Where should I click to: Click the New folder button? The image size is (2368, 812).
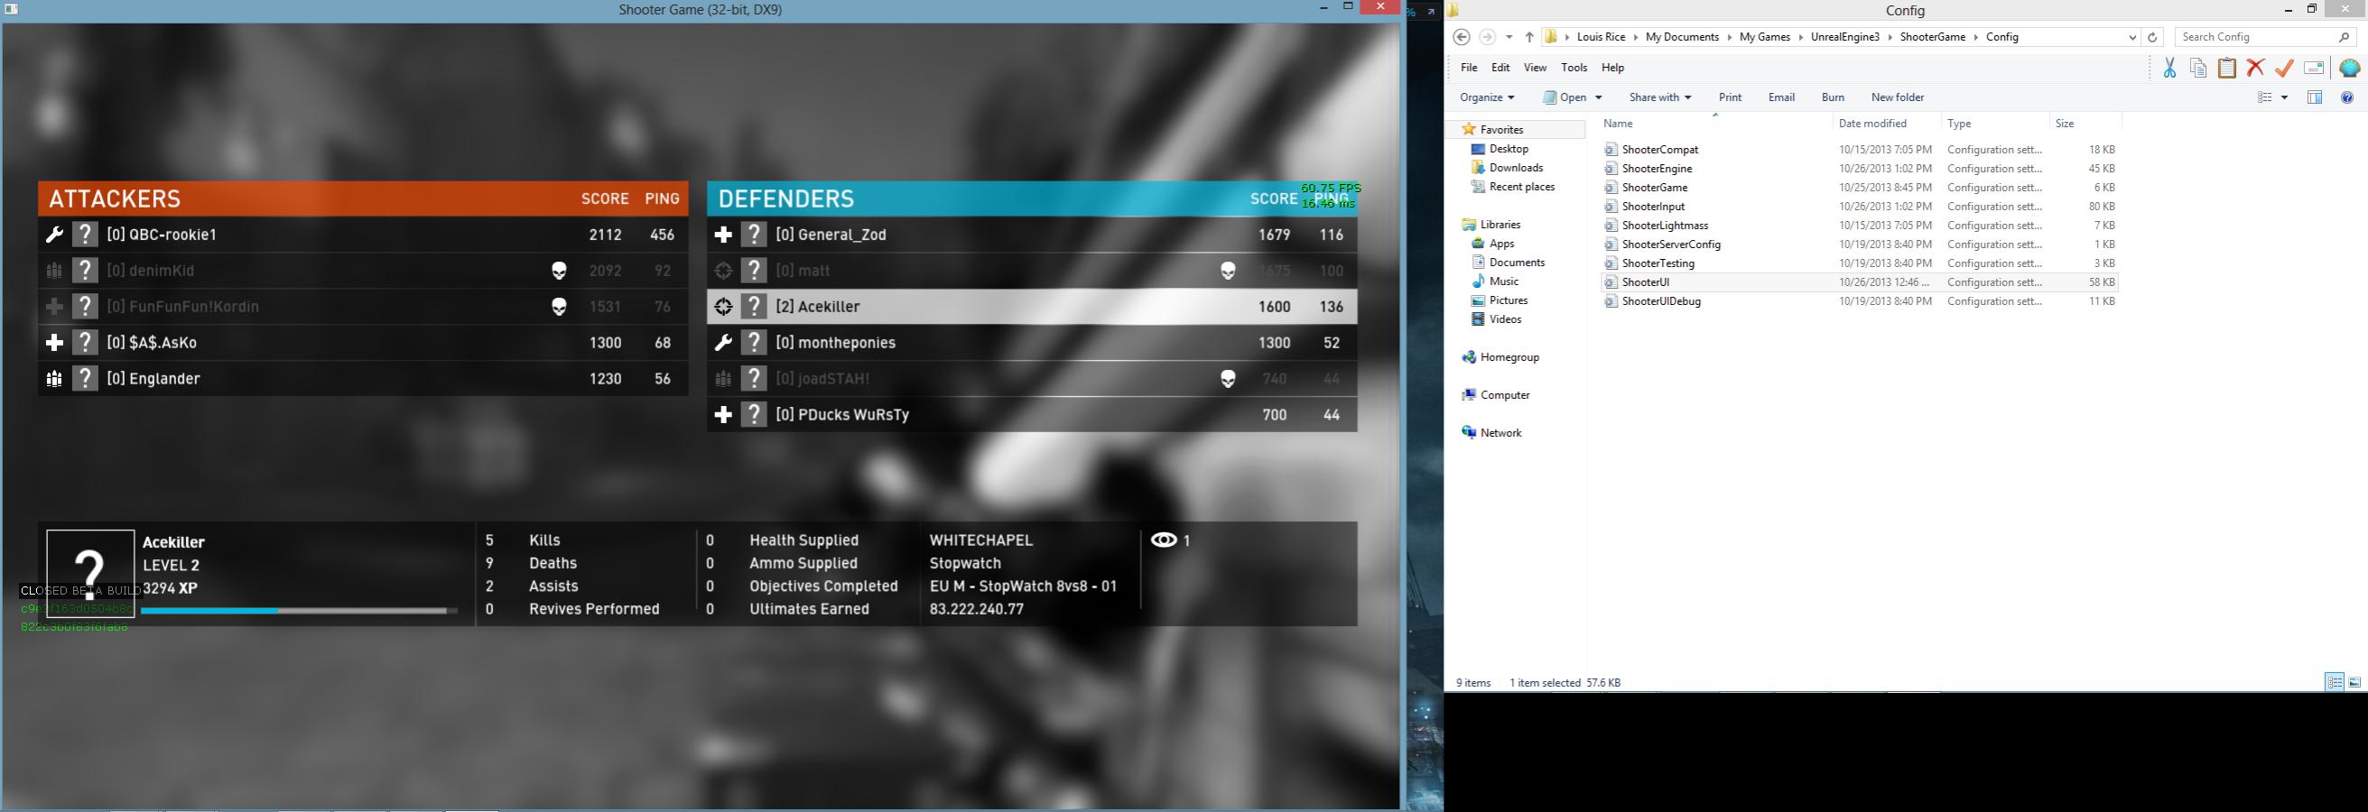(x=1898, y=97)
